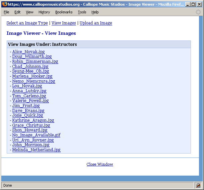Open Tom_Carleno.jpg link
The image size is (204, 190).
(x=29, y=96)
